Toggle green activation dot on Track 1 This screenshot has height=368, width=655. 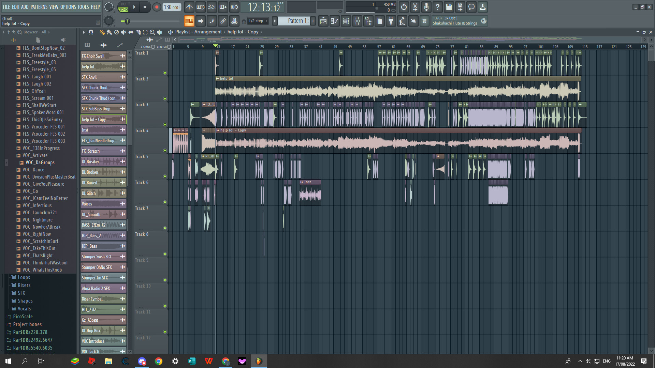pyautogui.click(x=165, y=73)
